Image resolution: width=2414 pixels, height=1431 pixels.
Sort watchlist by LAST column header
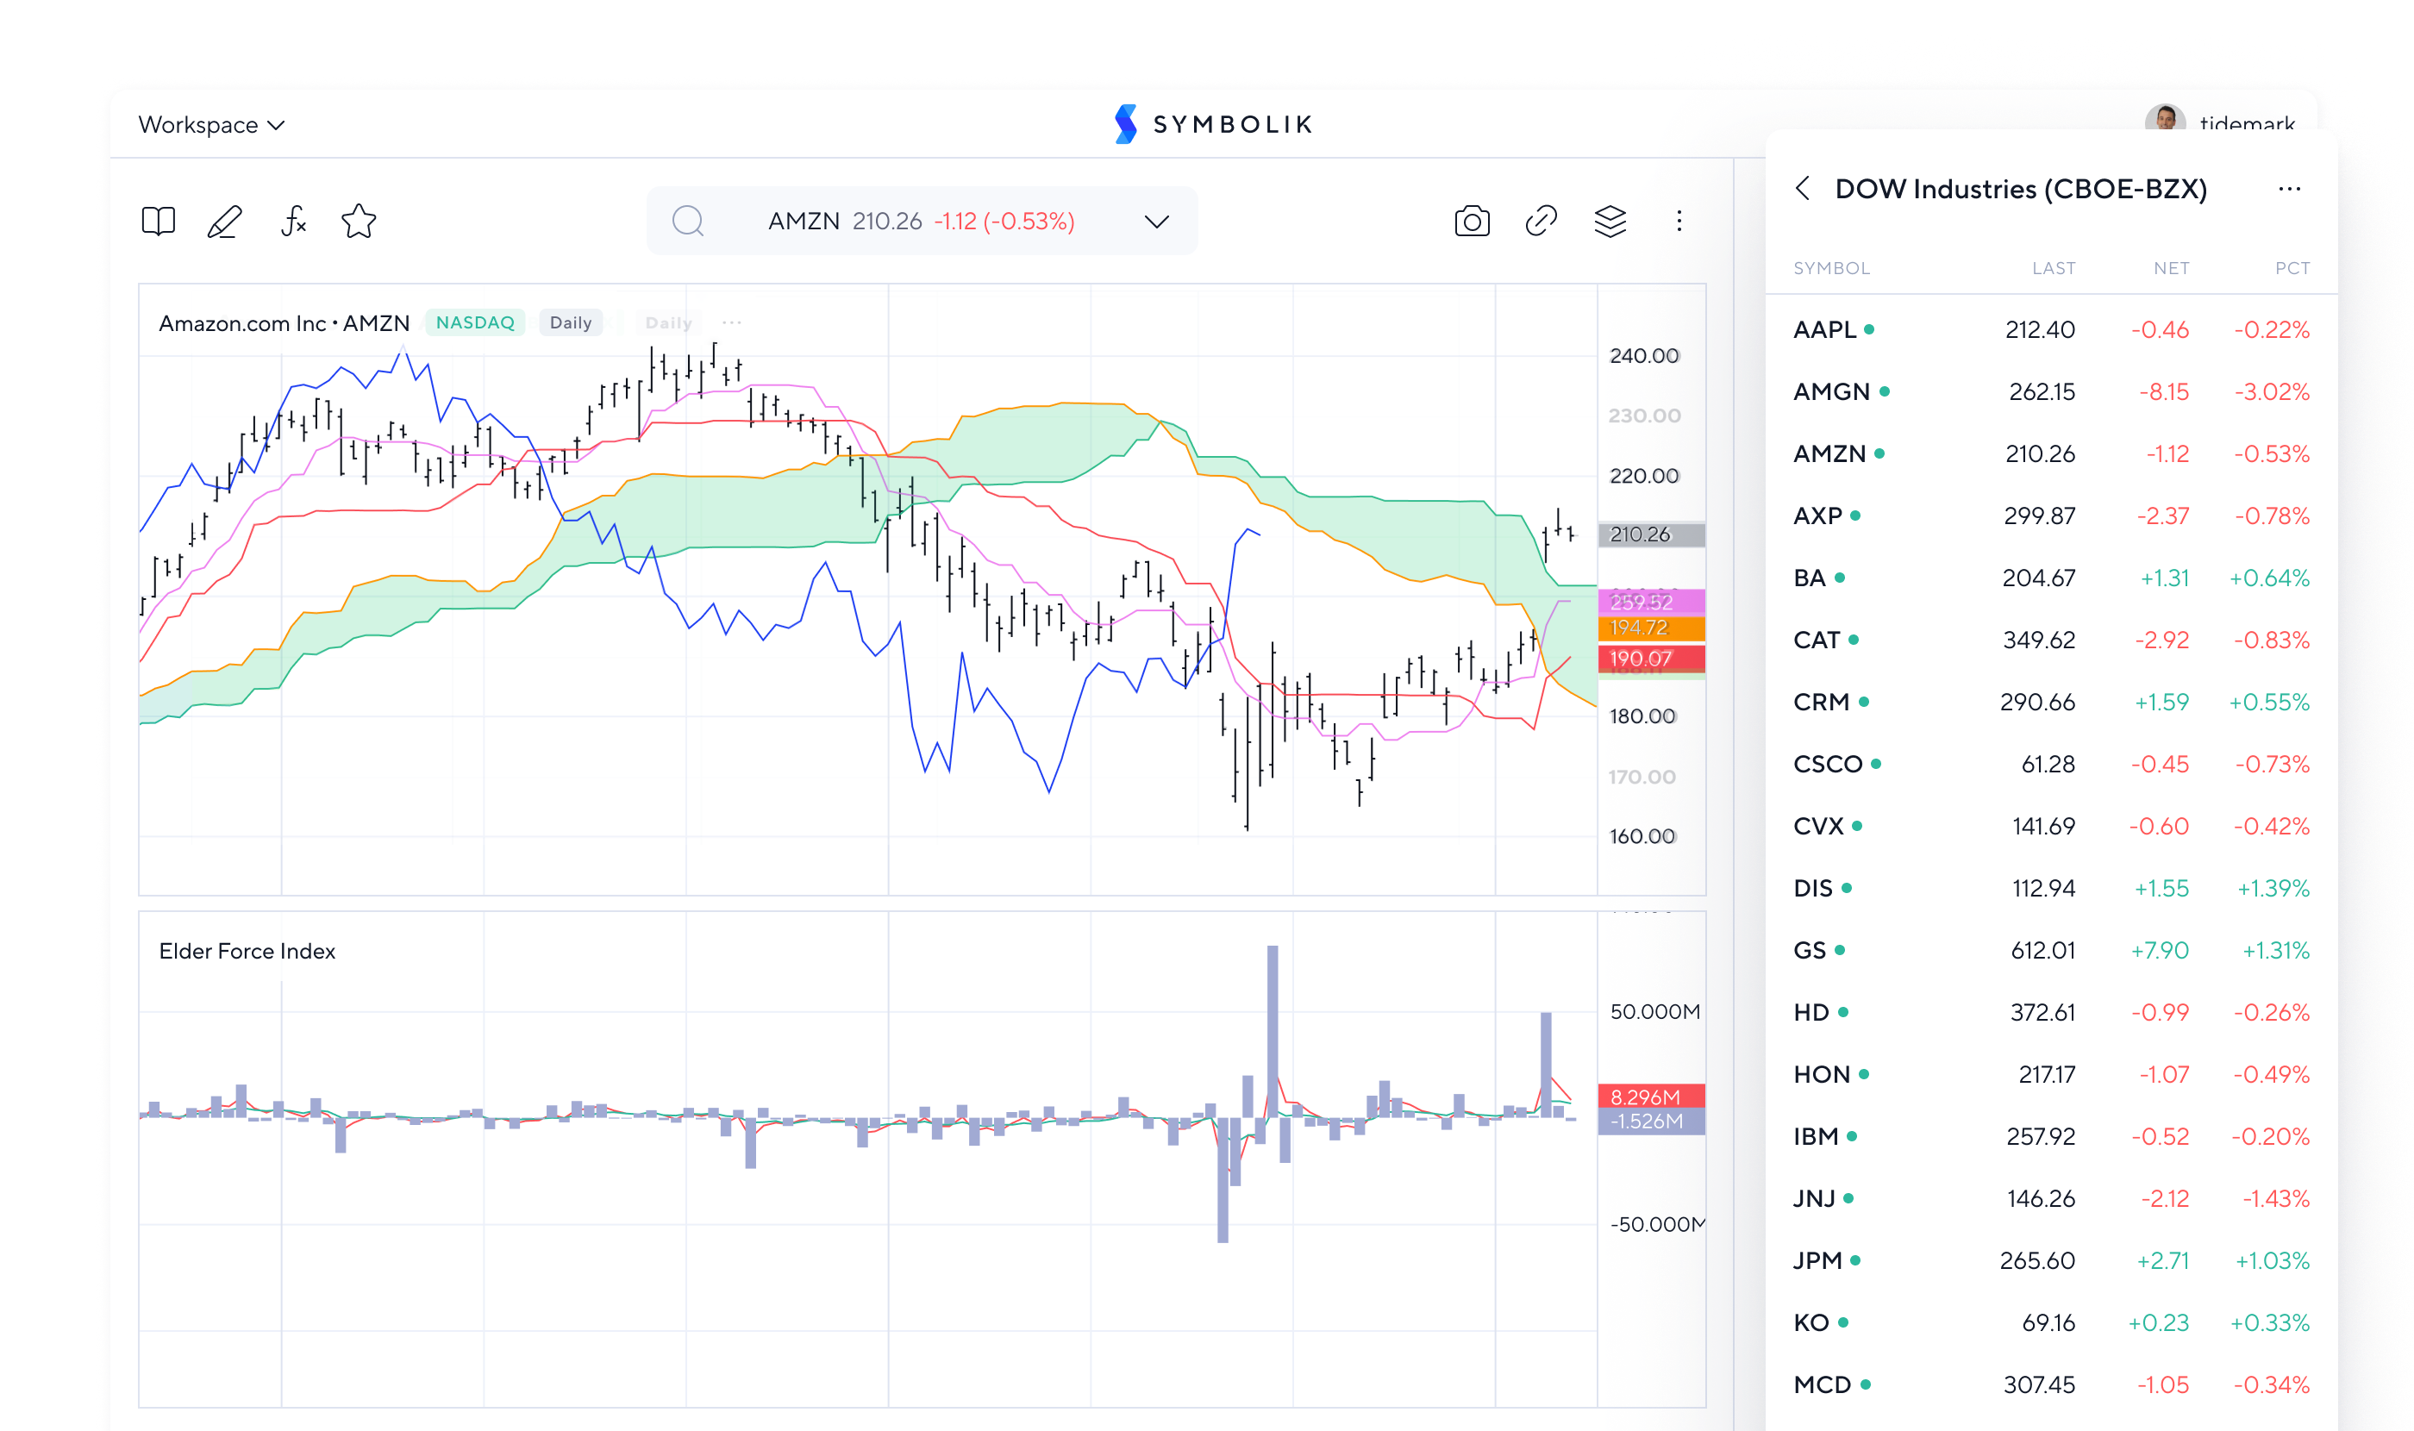pyautogui.click(x=2054, y=268)
